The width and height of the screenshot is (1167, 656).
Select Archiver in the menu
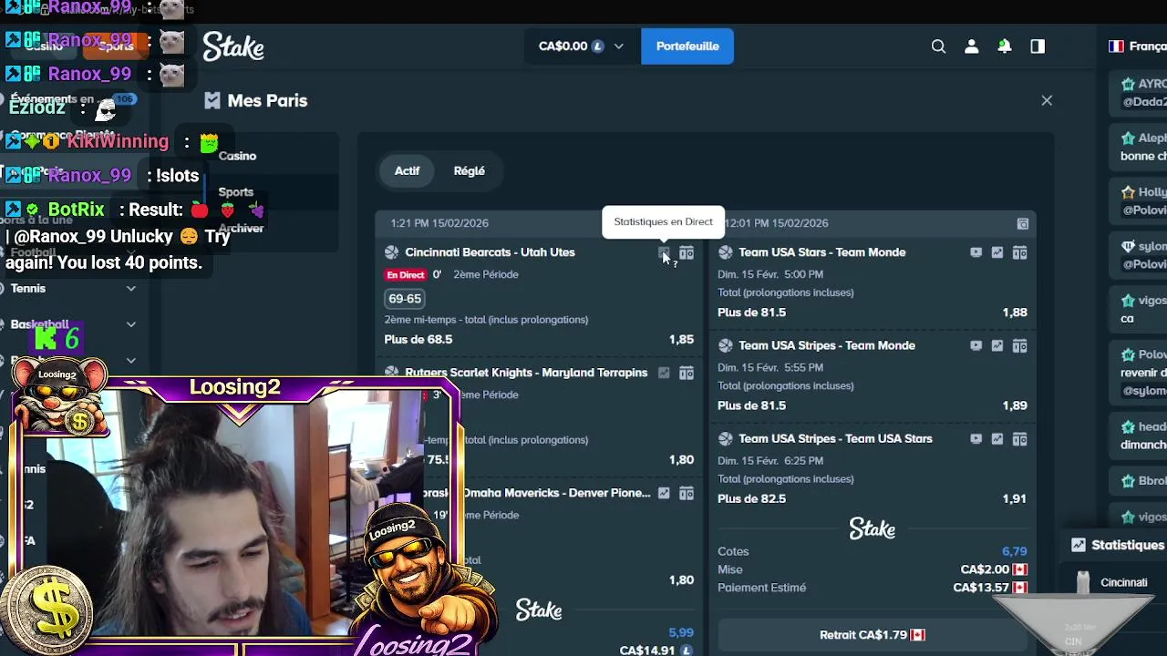pos(241,229)
